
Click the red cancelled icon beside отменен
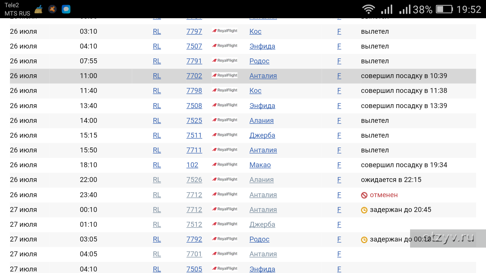[x=364, y=195]
